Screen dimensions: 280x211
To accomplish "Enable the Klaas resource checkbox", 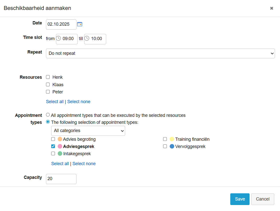I will tap(48, 84).
